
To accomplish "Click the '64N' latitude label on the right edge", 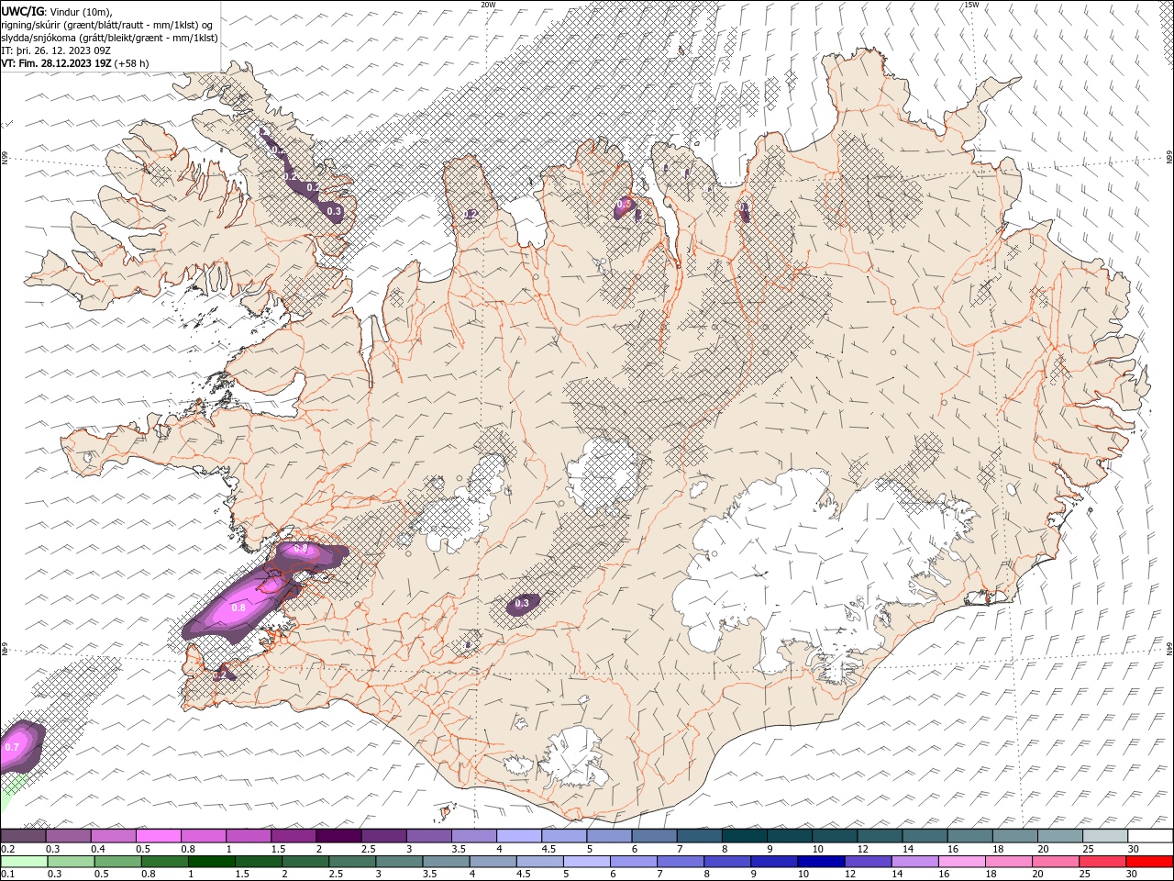I will (1169, 648).
